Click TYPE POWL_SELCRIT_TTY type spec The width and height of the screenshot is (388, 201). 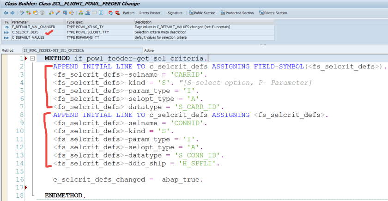100,32
